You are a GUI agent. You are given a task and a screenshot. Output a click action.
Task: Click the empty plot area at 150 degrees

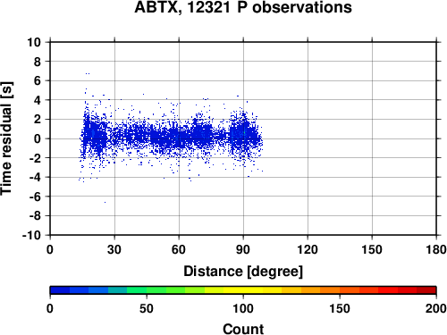372,138
